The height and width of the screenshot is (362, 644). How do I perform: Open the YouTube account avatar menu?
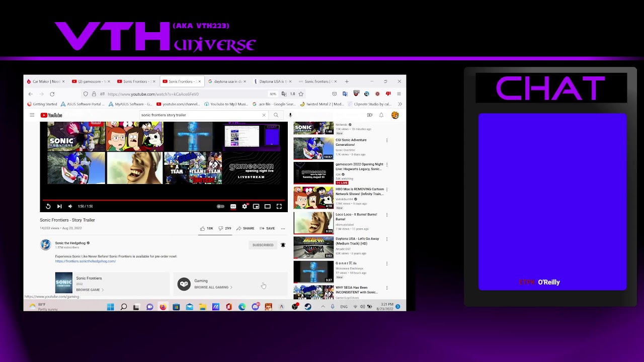click(395, 115)
